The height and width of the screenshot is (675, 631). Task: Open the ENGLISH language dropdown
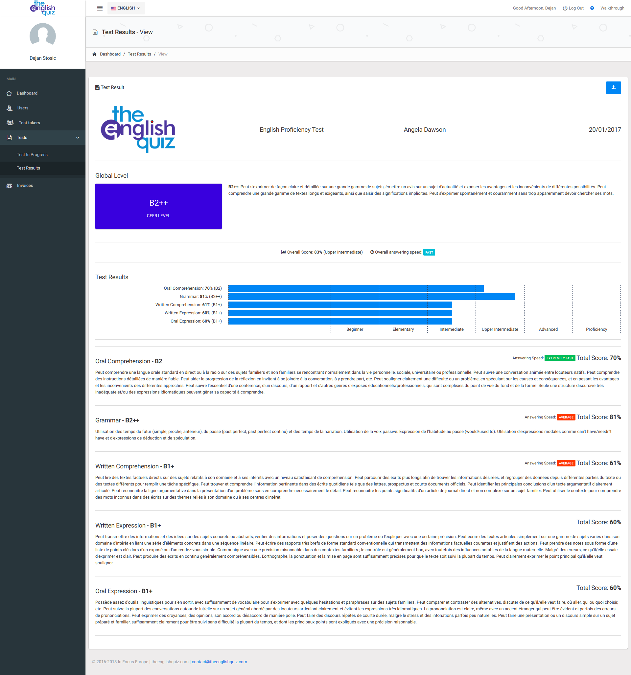[x=126, y=8]
